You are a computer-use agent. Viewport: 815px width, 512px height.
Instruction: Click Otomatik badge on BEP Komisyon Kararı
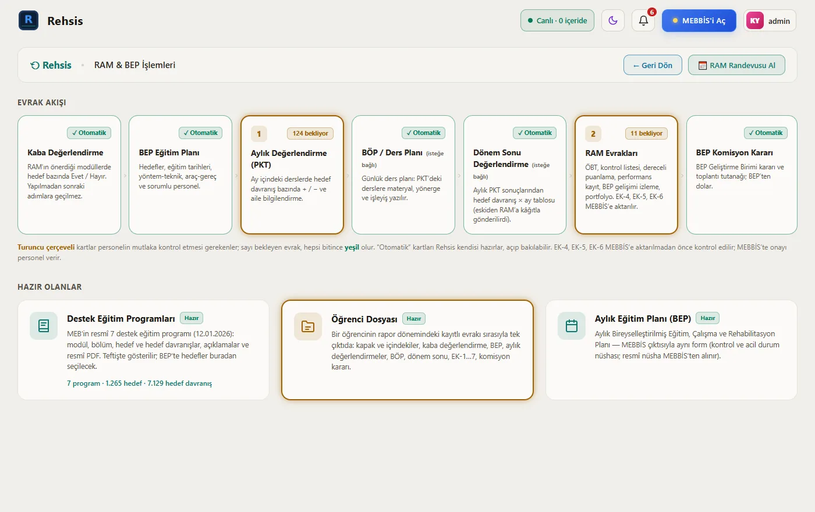[766, 133]
